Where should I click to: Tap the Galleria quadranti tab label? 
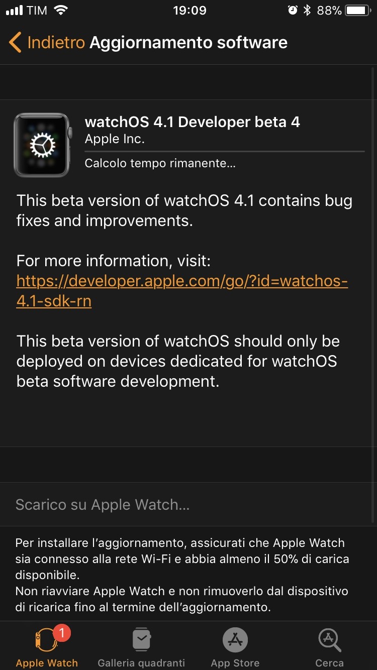pyautogui.click(x=141, y=663)
